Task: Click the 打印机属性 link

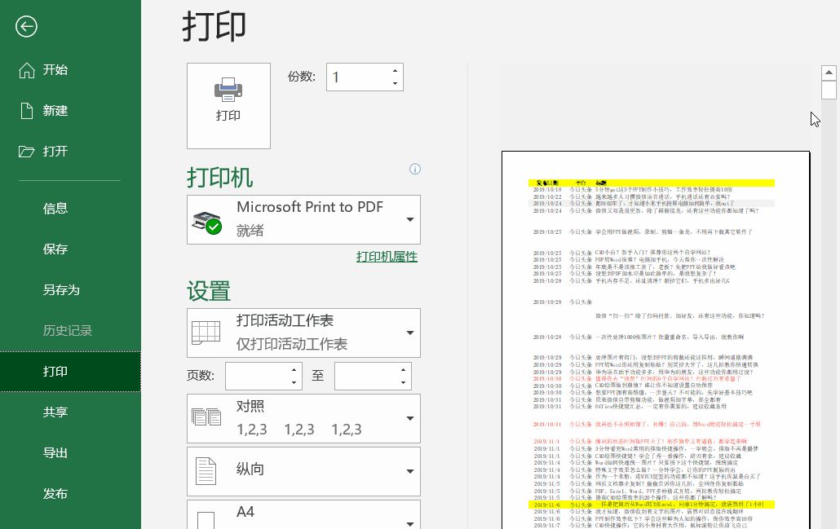Action: [x=387, y=257]
